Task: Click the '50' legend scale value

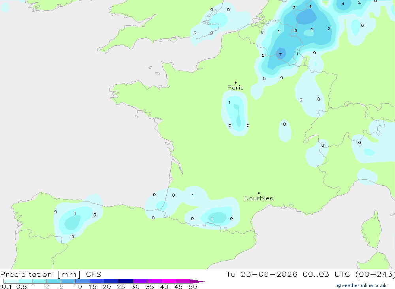Action: point(193,287)
